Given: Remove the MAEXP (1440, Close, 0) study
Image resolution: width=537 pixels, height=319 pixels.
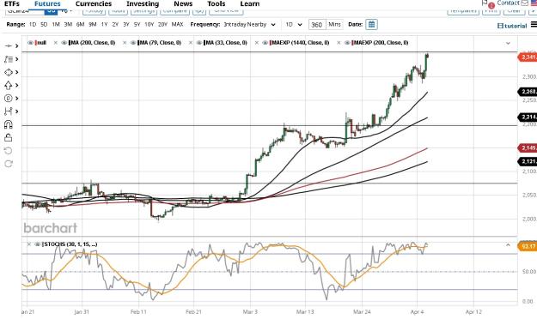Looking at the screenshot, I should 257,43.
